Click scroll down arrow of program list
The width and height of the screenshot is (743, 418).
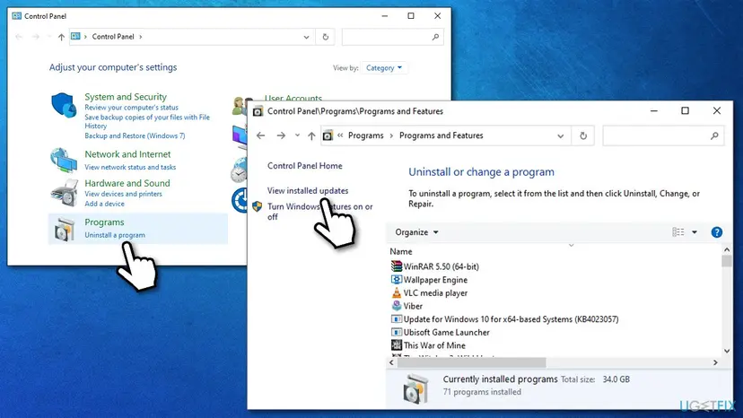[727, 352]
